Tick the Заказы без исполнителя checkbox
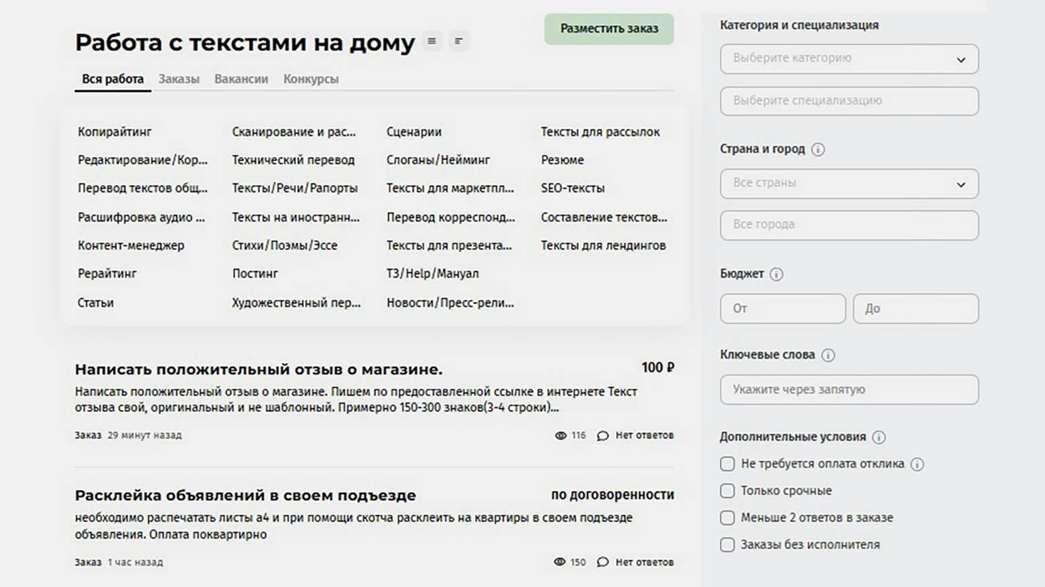The height and width of the screenshot is (587, 1045). pos(727,545)
